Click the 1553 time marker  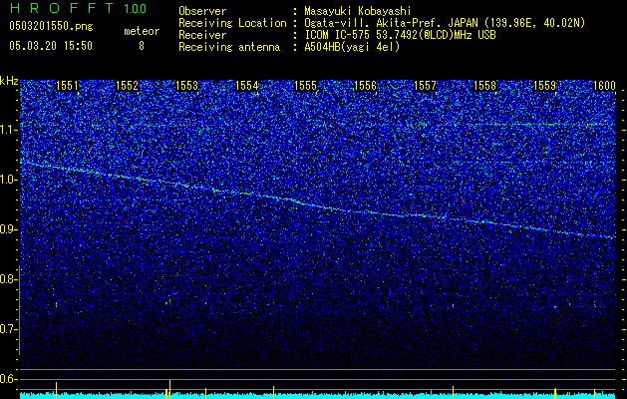point(186,85)
